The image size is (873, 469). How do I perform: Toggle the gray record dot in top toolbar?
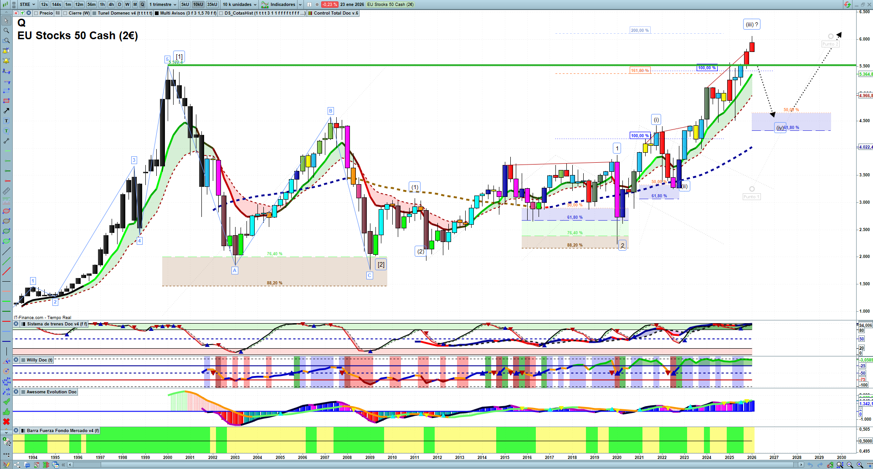(x=317, y=5)
